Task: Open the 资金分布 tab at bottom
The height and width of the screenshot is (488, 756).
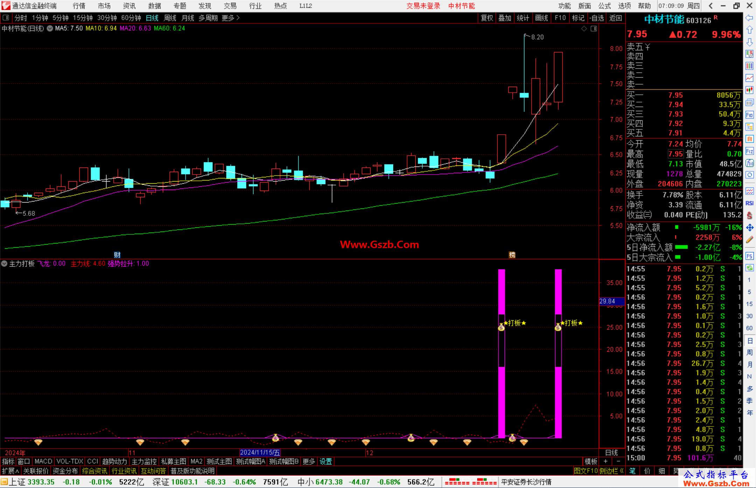Action: click(x=65, y=471)
